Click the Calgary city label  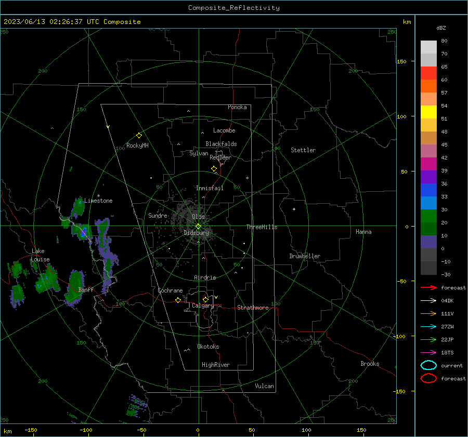point(203,306)
